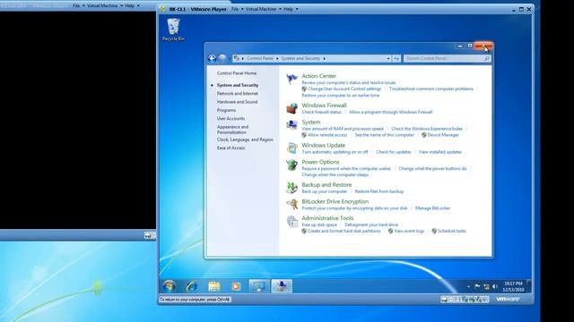The height and width of the screenshot is (322, 574).
Task: Click Check for updates link
Action: 394,152
